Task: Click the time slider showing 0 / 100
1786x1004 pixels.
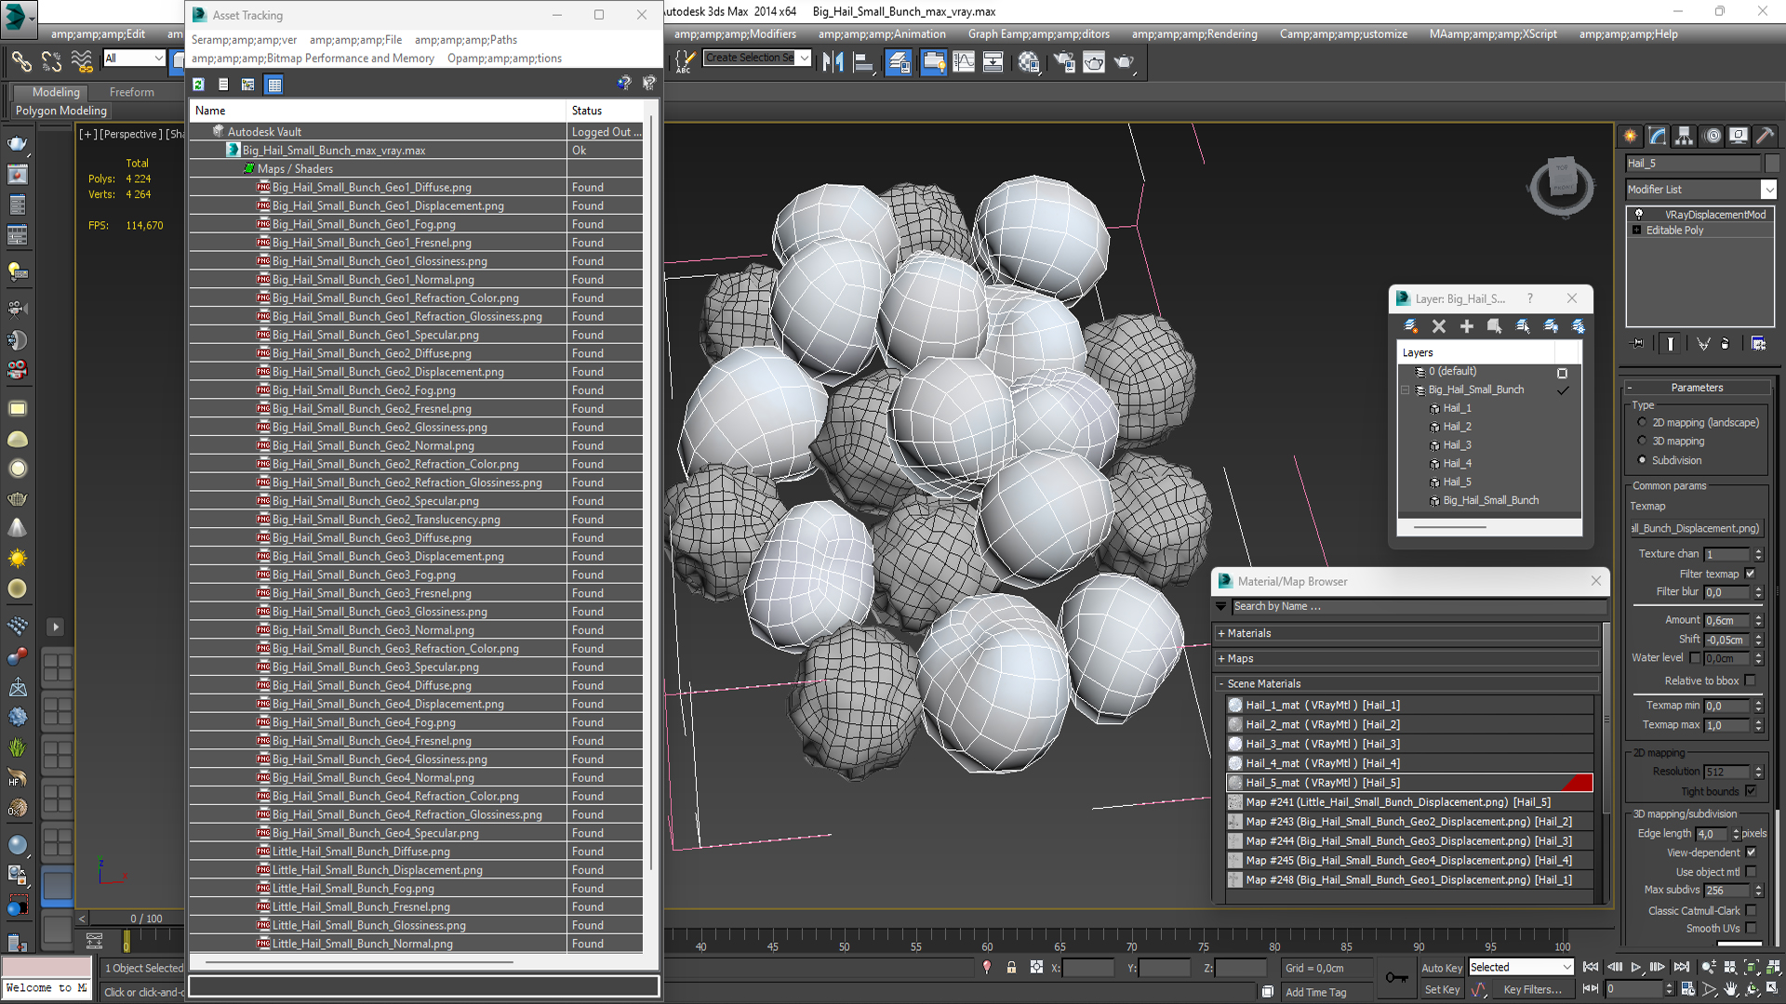Action: (x=146, y=918)
